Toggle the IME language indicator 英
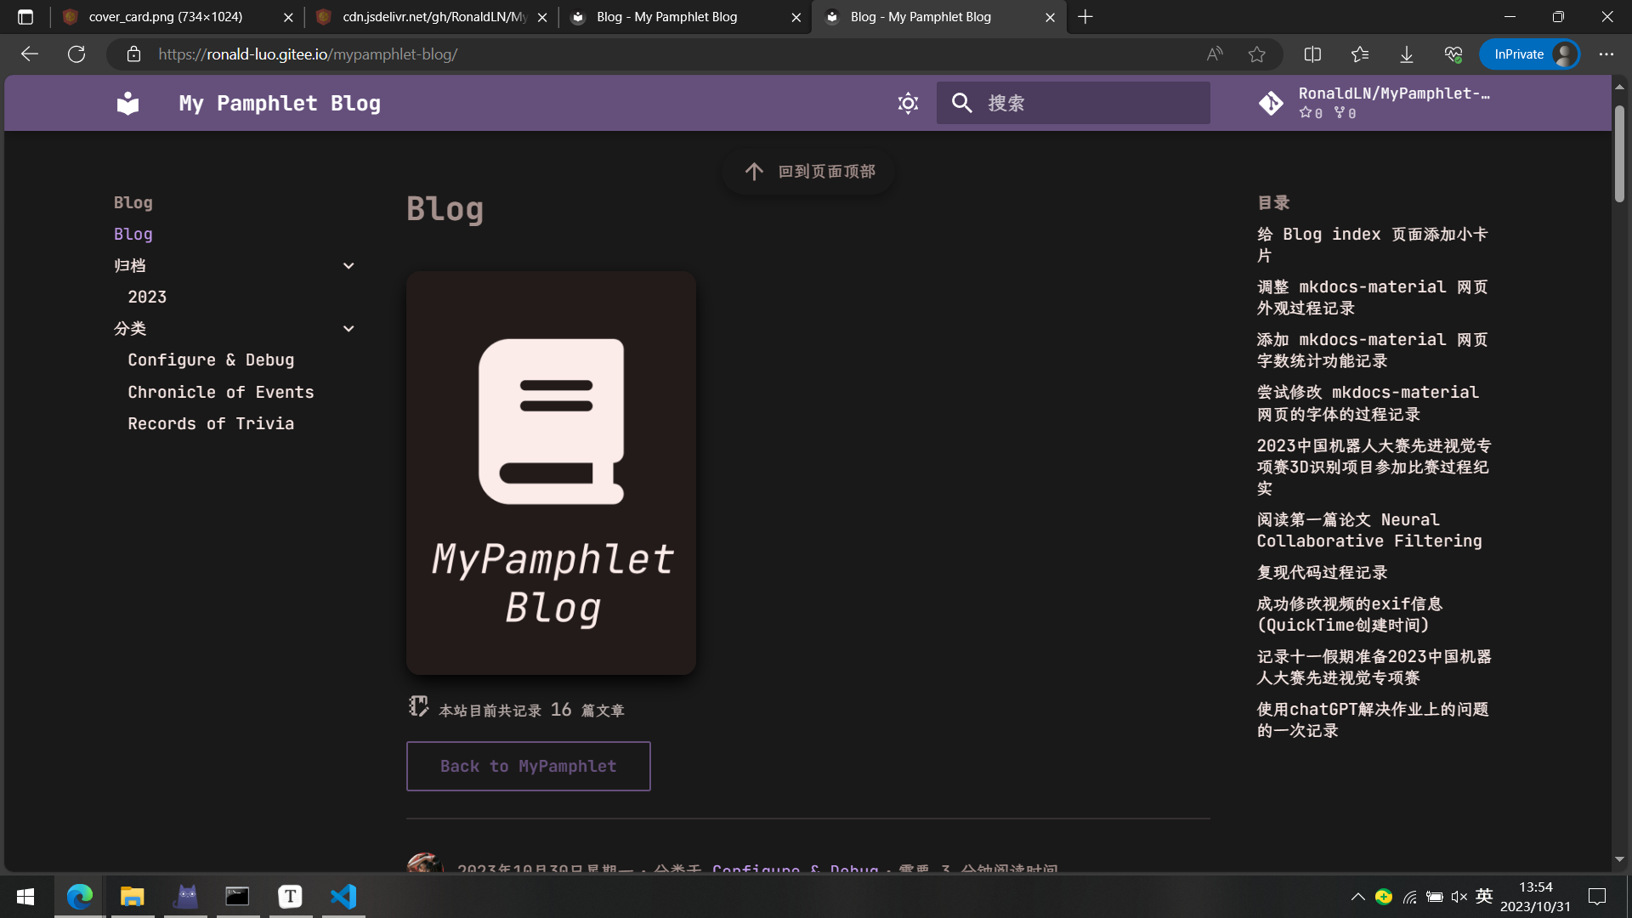Image resolution: width=1632 pixels, height=918 pixels. coord(1484,896)
